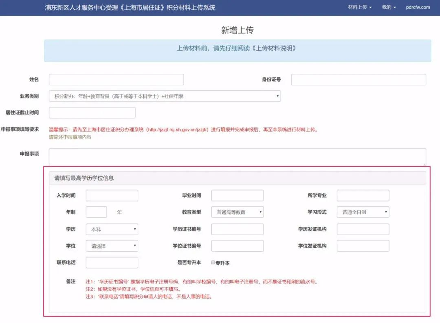Click the 年制 number field
This screenshot has width=440, height=323.
coord(96,212)
